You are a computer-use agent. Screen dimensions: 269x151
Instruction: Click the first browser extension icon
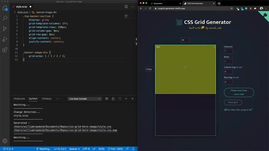(237, 8)
